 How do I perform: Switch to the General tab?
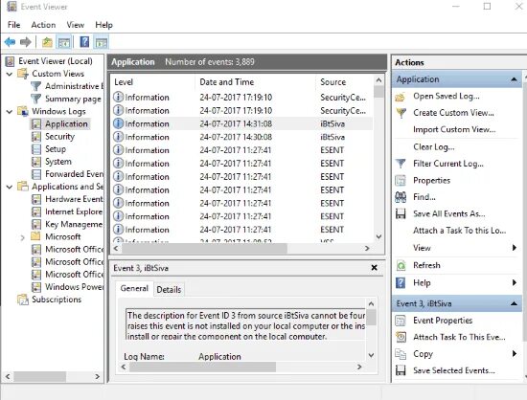pos(134,289)
